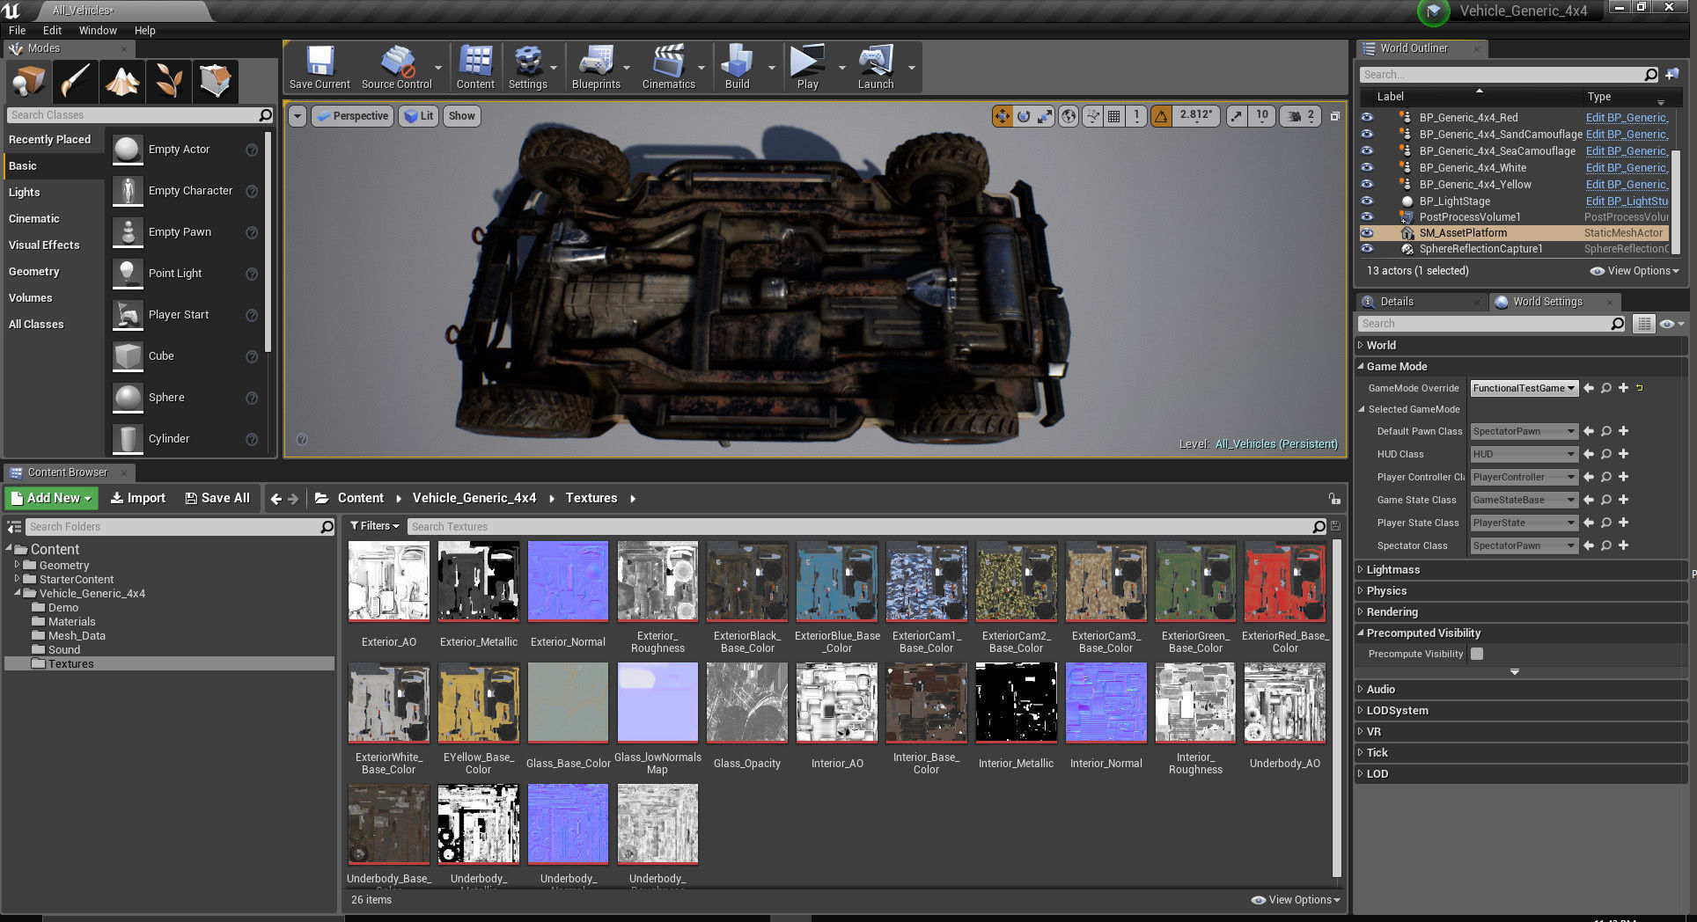Toggle visibility of BP_Generic_4x4_White

1367,167
